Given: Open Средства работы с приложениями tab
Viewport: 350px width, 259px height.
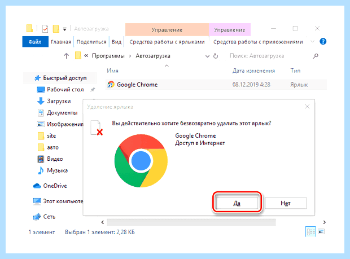Looking at the screenshot, I should pos(258,42).
